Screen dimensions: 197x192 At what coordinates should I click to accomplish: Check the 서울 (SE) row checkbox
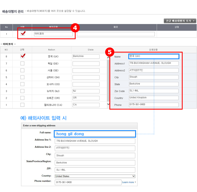[22, 70]
